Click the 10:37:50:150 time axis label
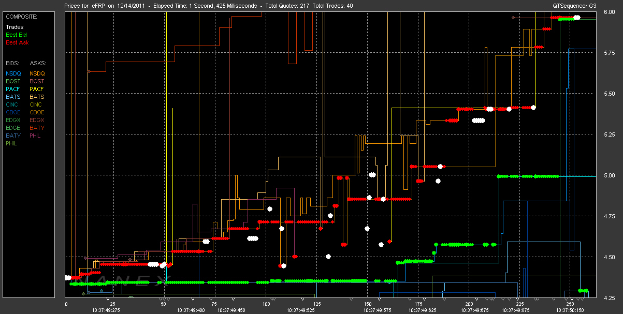The height and width of the screenshot is (314, 623). tap(569, 310)
